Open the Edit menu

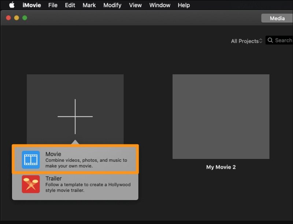(x=70, y=5)
